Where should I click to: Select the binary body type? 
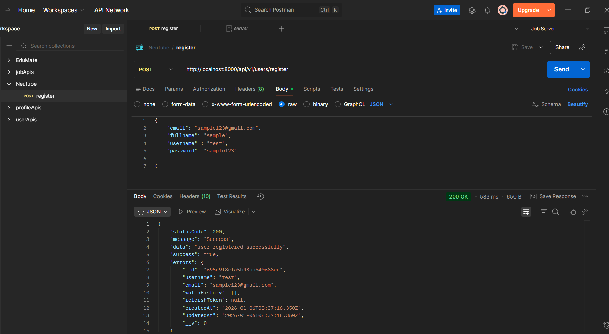[307, 104]
